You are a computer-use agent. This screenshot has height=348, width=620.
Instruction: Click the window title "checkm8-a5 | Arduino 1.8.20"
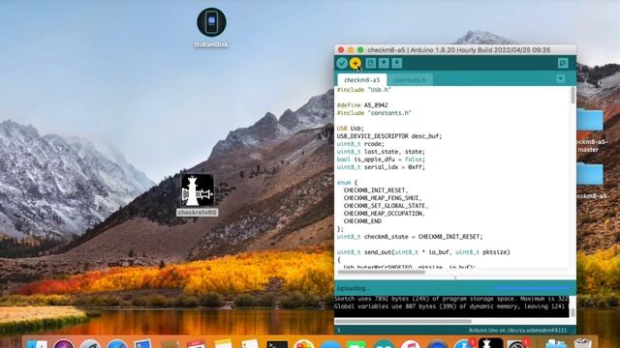pyautogui.click(x=458, y=50)
